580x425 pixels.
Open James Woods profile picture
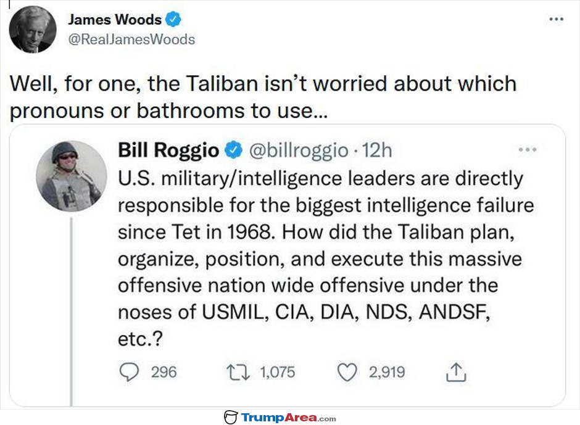tap(33, 30)
